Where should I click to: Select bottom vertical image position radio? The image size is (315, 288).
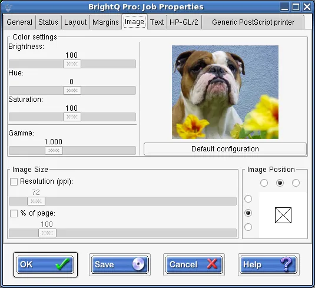[x=248, y=227]
